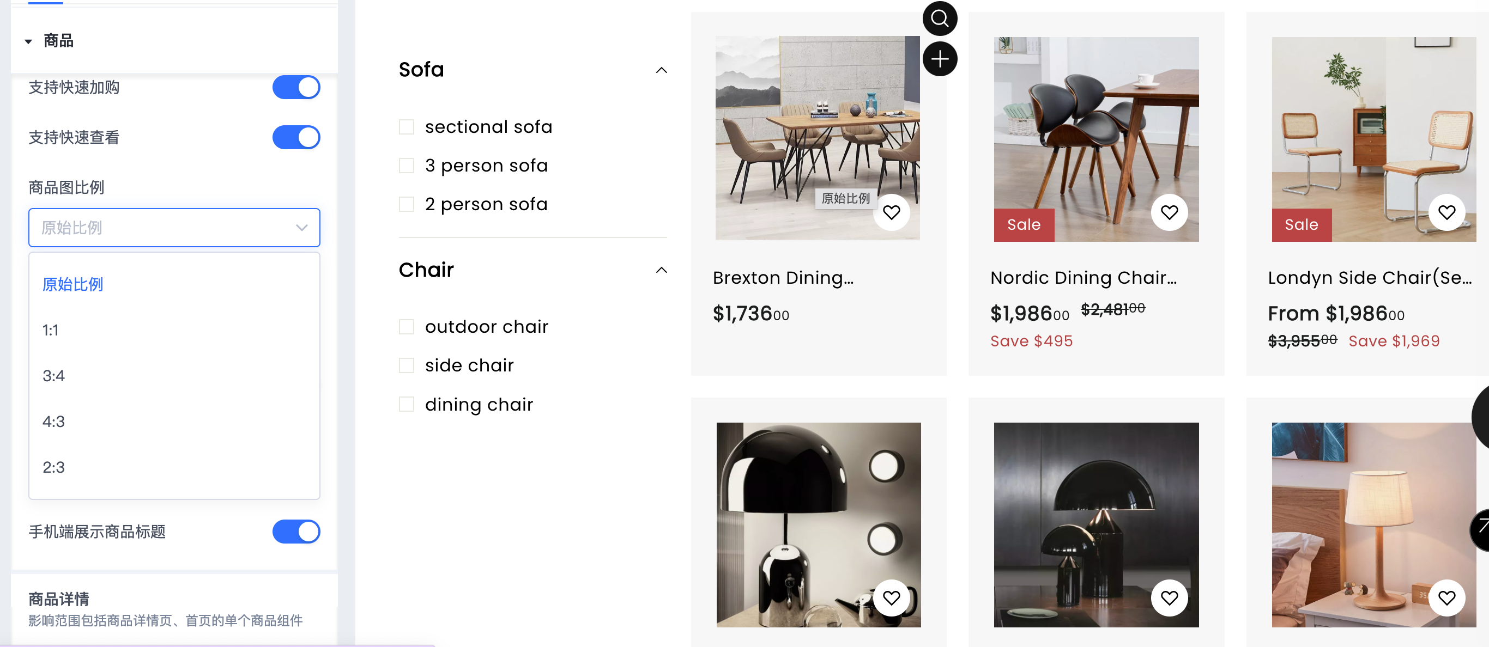
Task: Click the black plus add icon
Action: 939,59
